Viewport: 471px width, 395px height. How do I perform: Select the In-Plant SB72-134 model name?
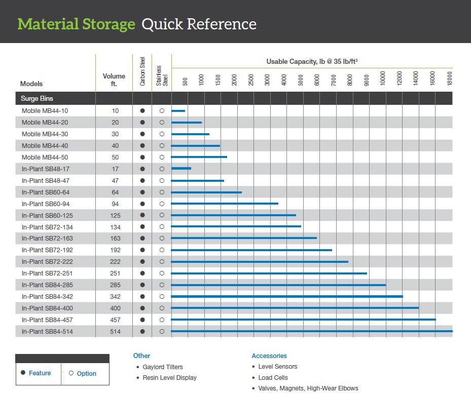click(x=47, y=227)
